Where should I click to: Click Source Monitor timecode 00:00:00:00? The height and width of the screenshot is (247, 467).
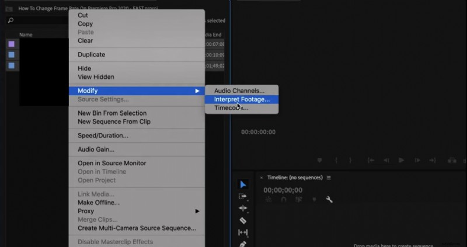click(258, 132)
